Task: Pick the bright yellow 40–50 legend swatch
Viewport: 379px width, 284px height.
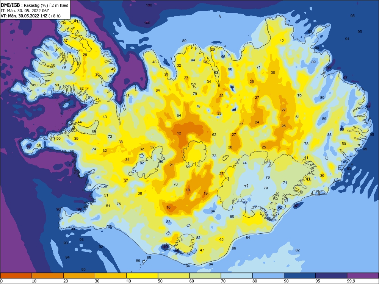Action: click(x=142, y=276)
